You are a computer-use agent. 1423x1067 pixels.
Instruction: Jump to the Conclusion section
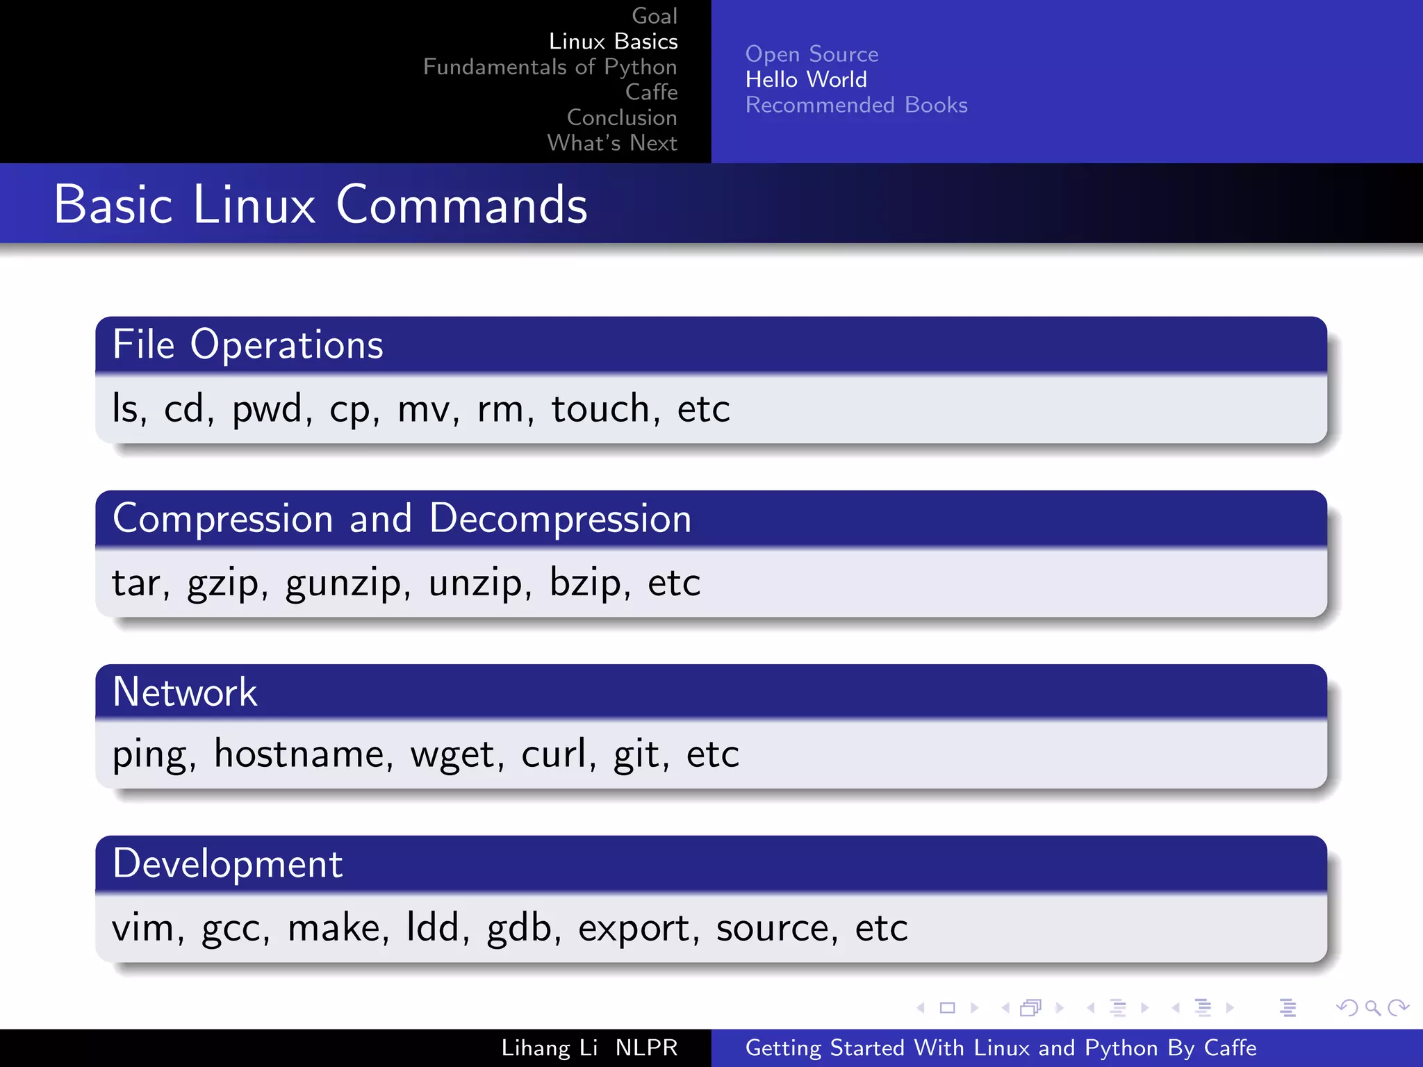click(x=622, y=117)
